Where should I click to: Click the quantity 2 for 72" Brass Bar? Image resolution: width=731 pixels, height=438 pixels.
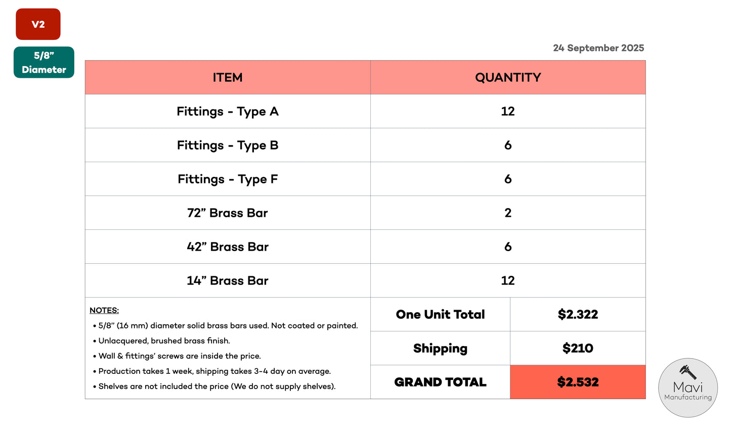(508, 213)
